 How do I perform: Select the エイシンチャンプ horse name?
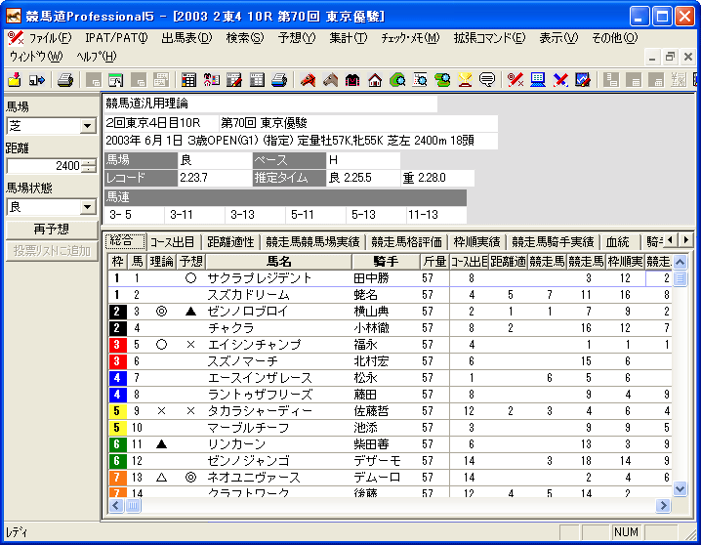click(x=254, y=345)
